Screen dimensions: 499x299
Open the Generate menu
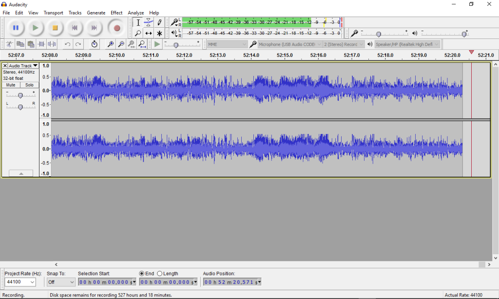tap(96, 13)
